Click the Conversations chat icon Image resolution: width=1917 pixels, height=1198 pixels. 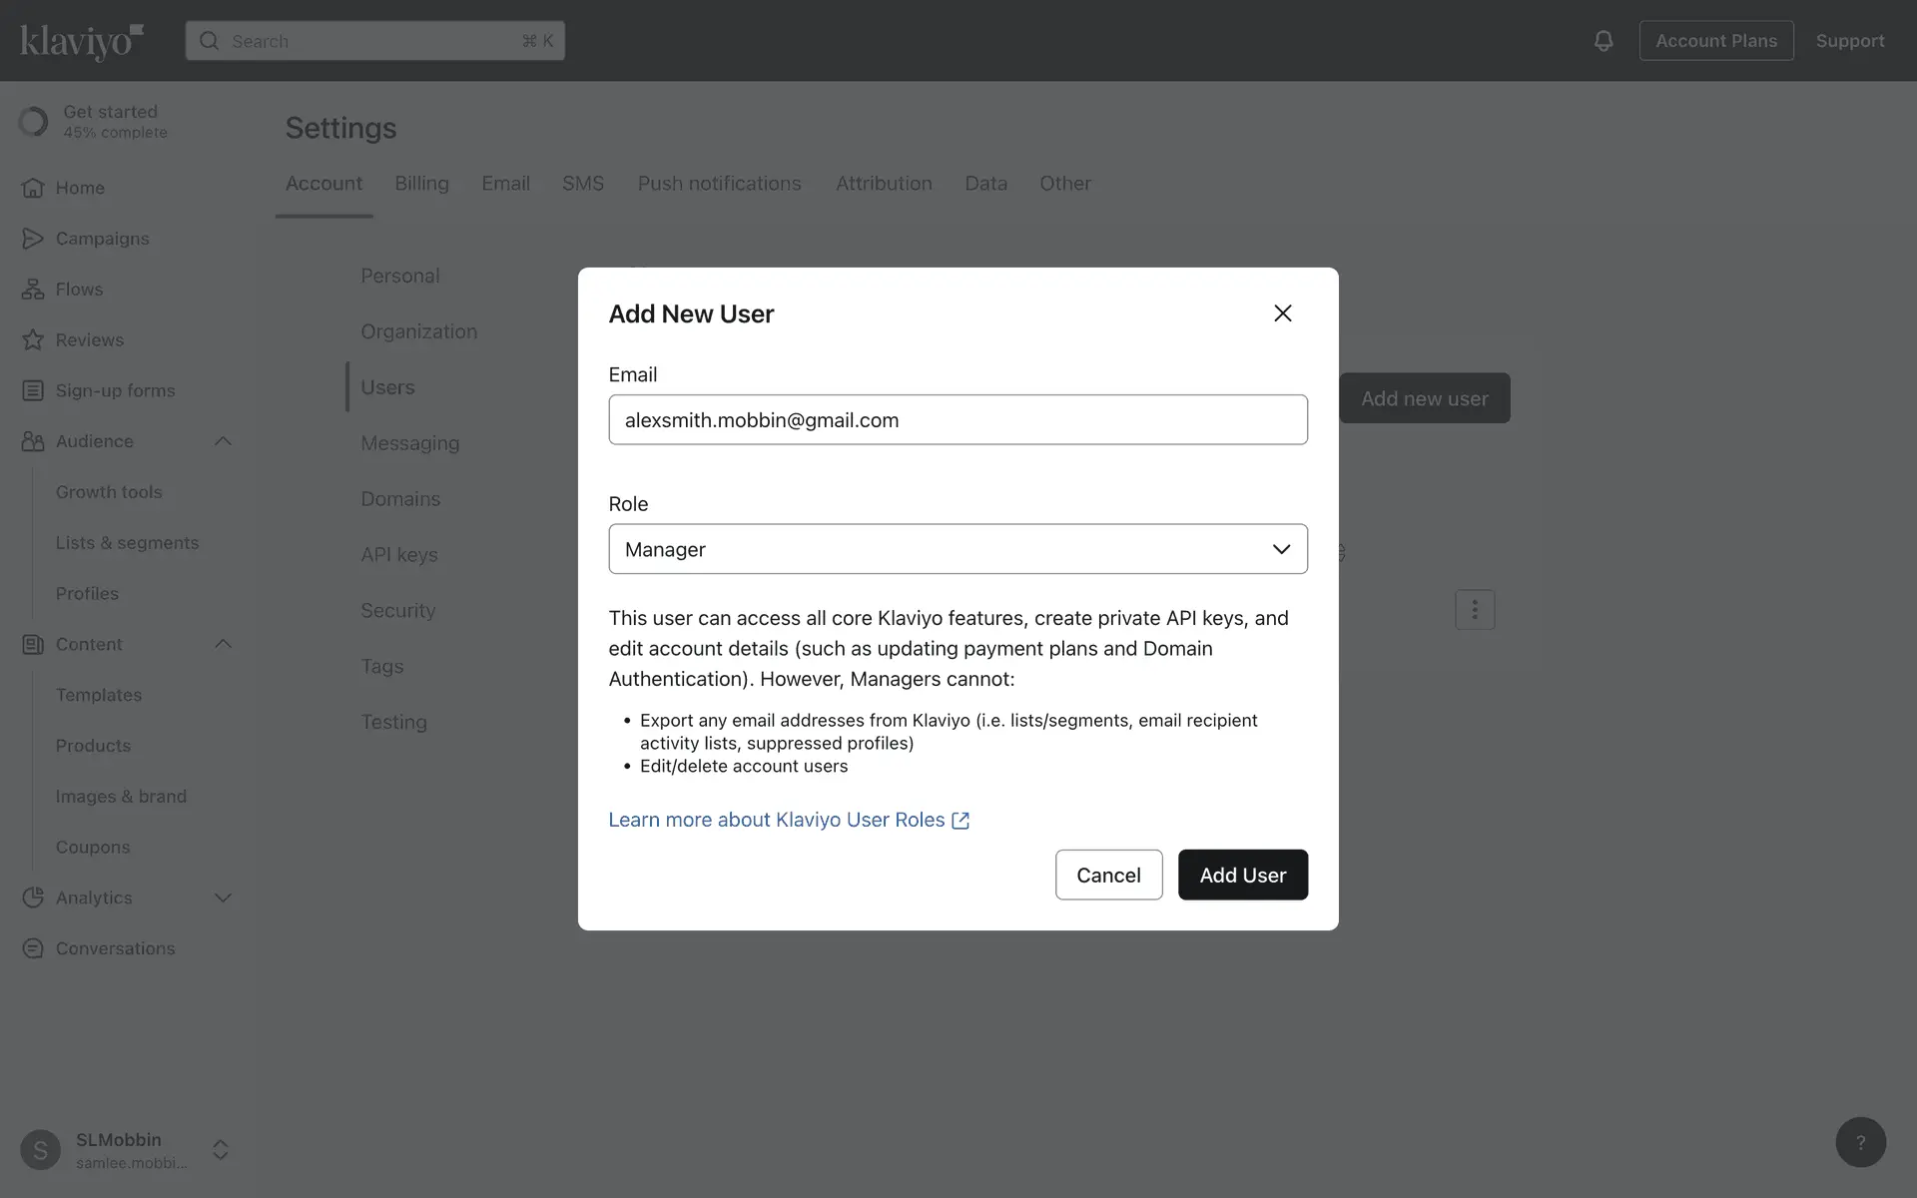point(33,948)
